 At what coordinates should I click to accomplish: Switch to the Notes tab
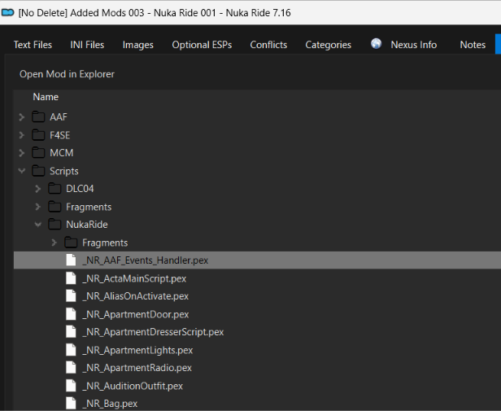tap(473, 45)
